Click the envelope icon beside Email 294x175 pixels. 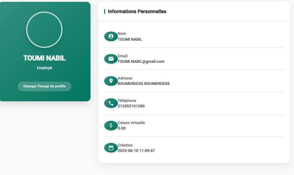(x=111, y=59)
